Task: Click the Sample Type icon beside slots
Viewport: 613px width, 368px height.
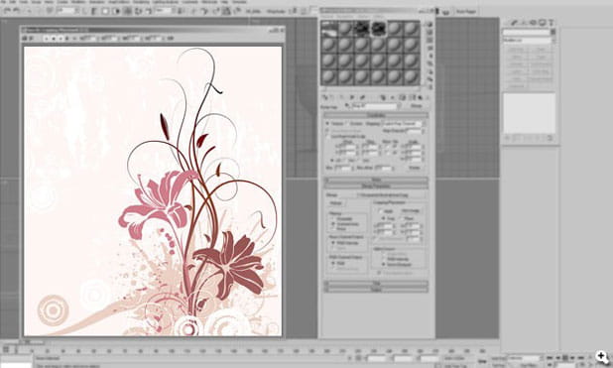Action: point(430,25)
